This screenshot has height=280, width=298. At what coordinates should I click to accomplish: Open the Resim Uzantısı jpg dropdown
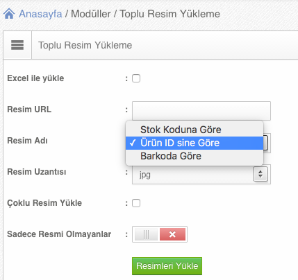coord(201,174)
